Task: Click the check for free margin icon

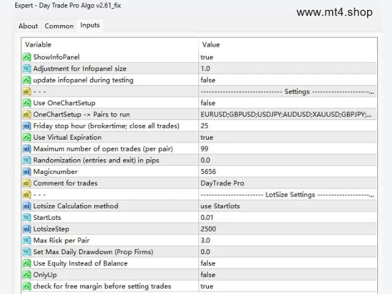Action: [x=26, y=286]
